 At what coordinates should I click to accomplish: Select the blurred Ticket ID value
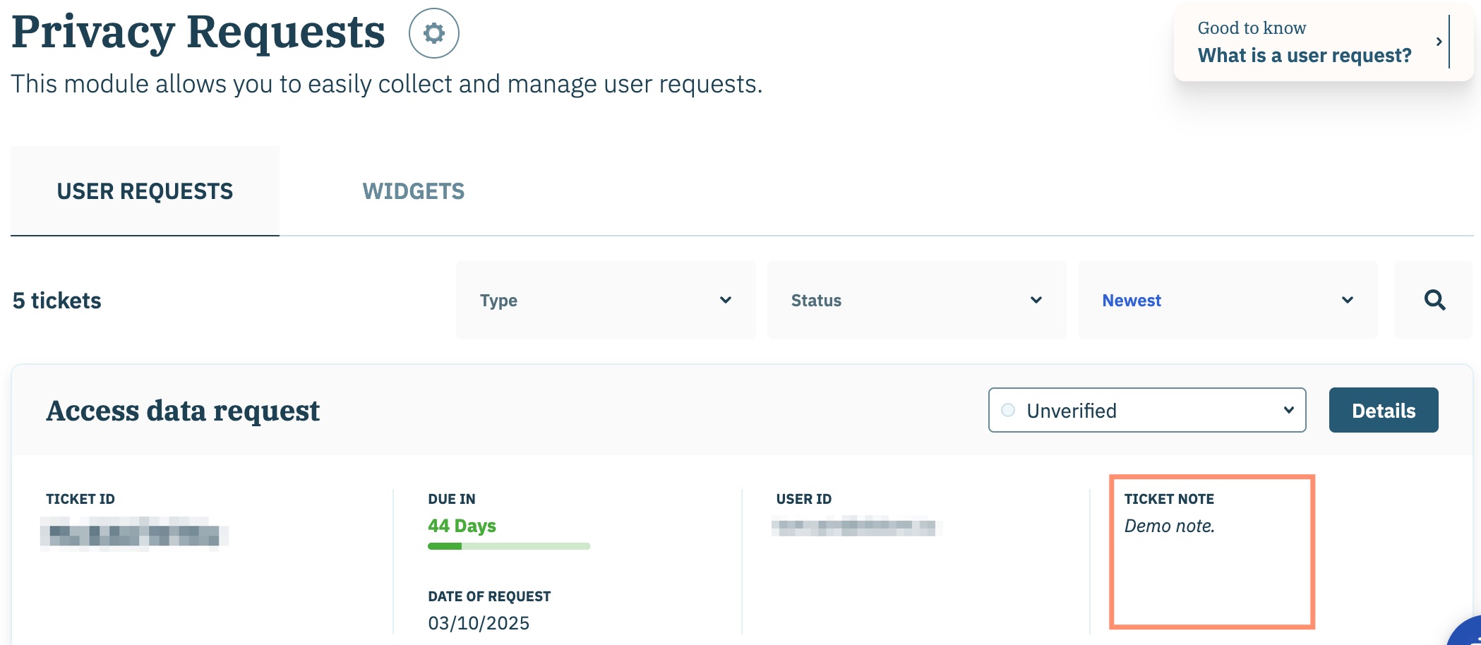134,534
